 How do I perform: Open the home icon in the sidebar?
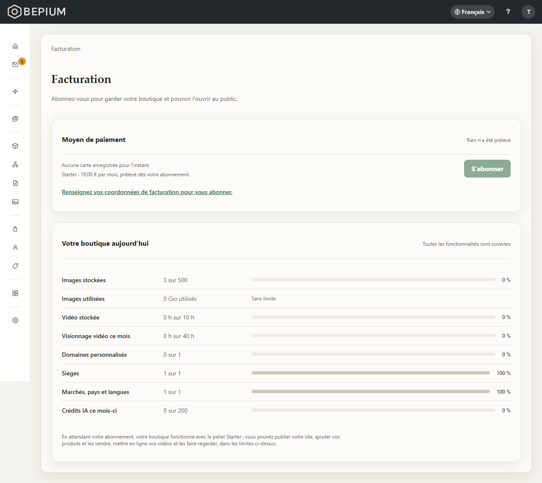click(15, 46)
